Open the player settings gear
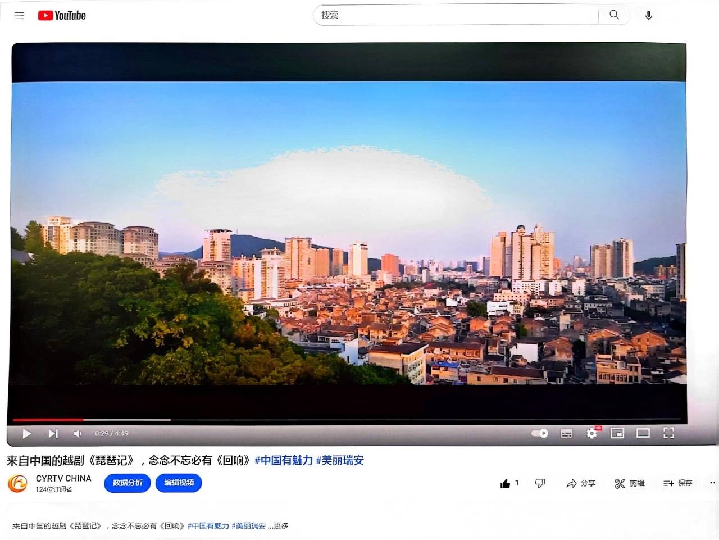The width and height of the screenshot is (719, 540). click(592, 433)
